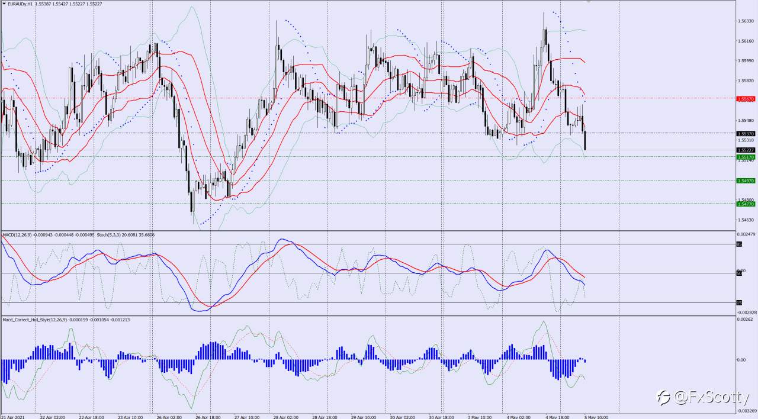Click the green 1.55170 level label

745,157
